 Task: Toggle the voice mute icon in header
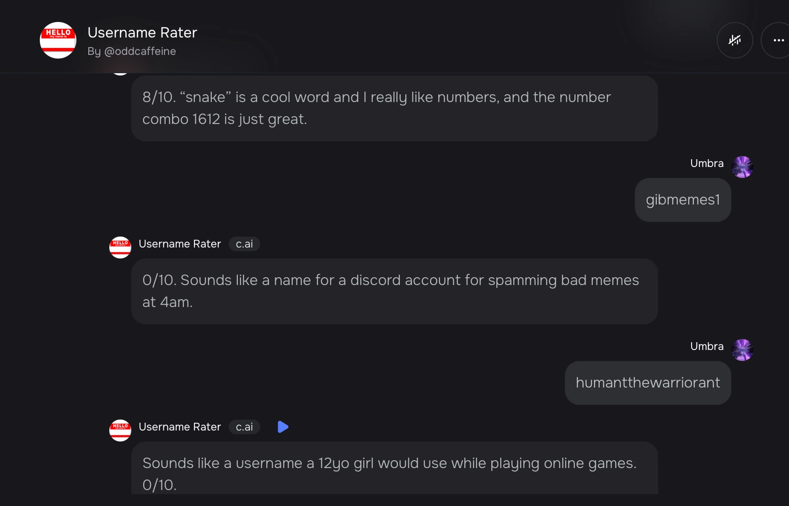(735, 40)
